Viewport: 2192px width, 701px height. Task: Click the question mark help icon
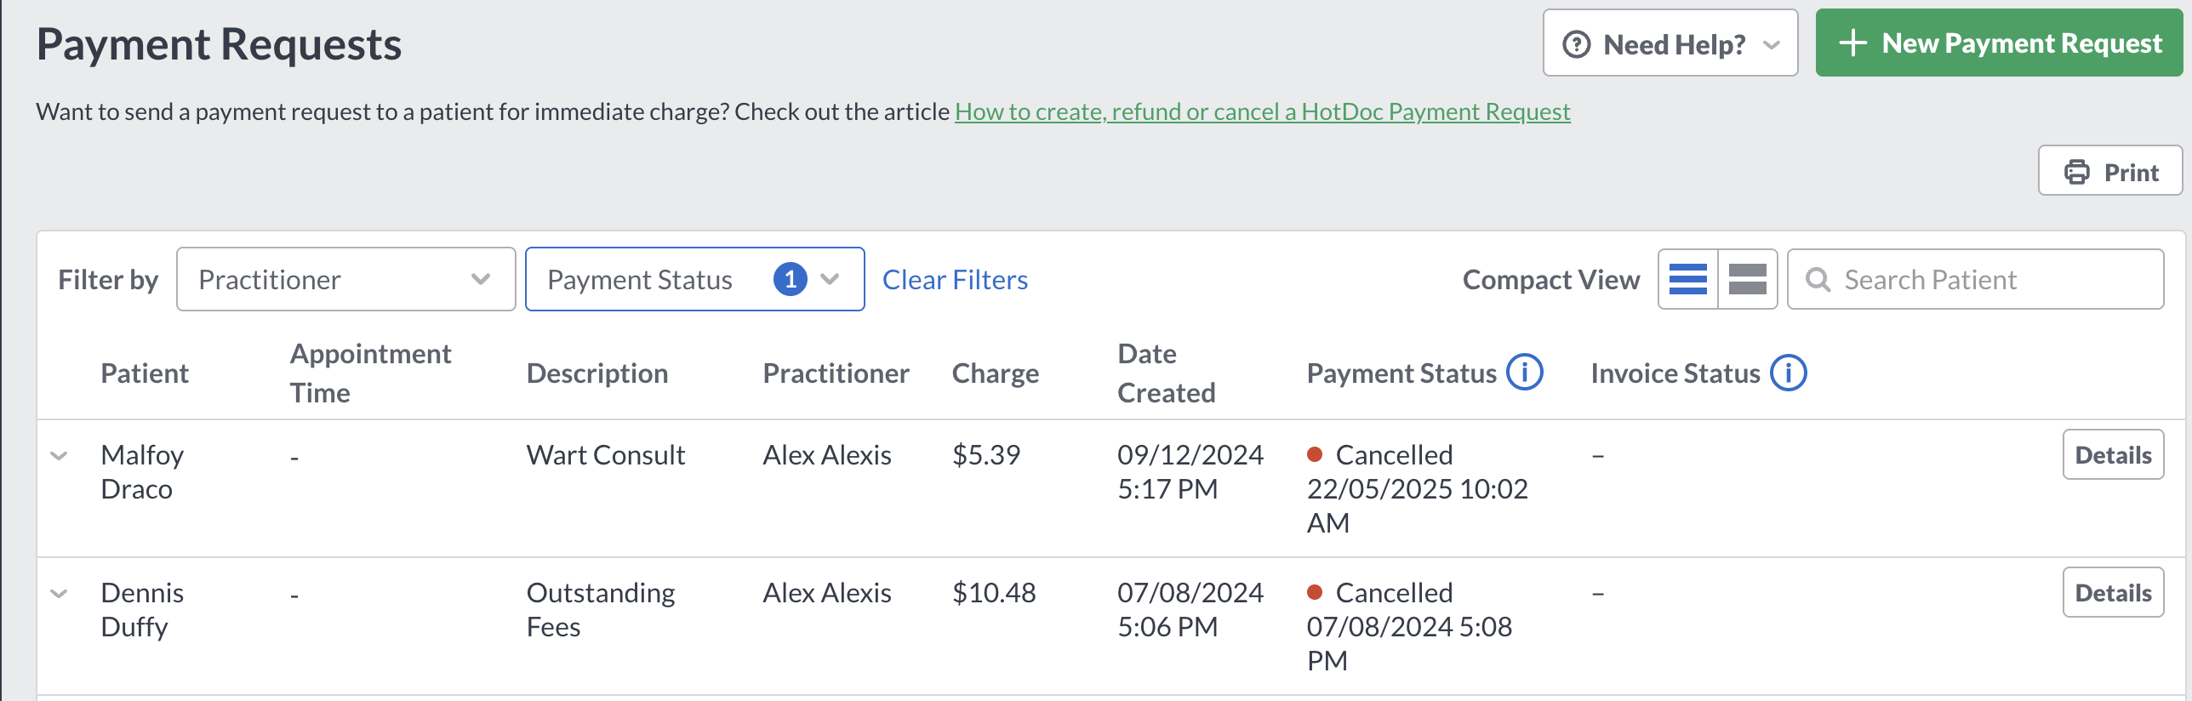pos(1576,44)
